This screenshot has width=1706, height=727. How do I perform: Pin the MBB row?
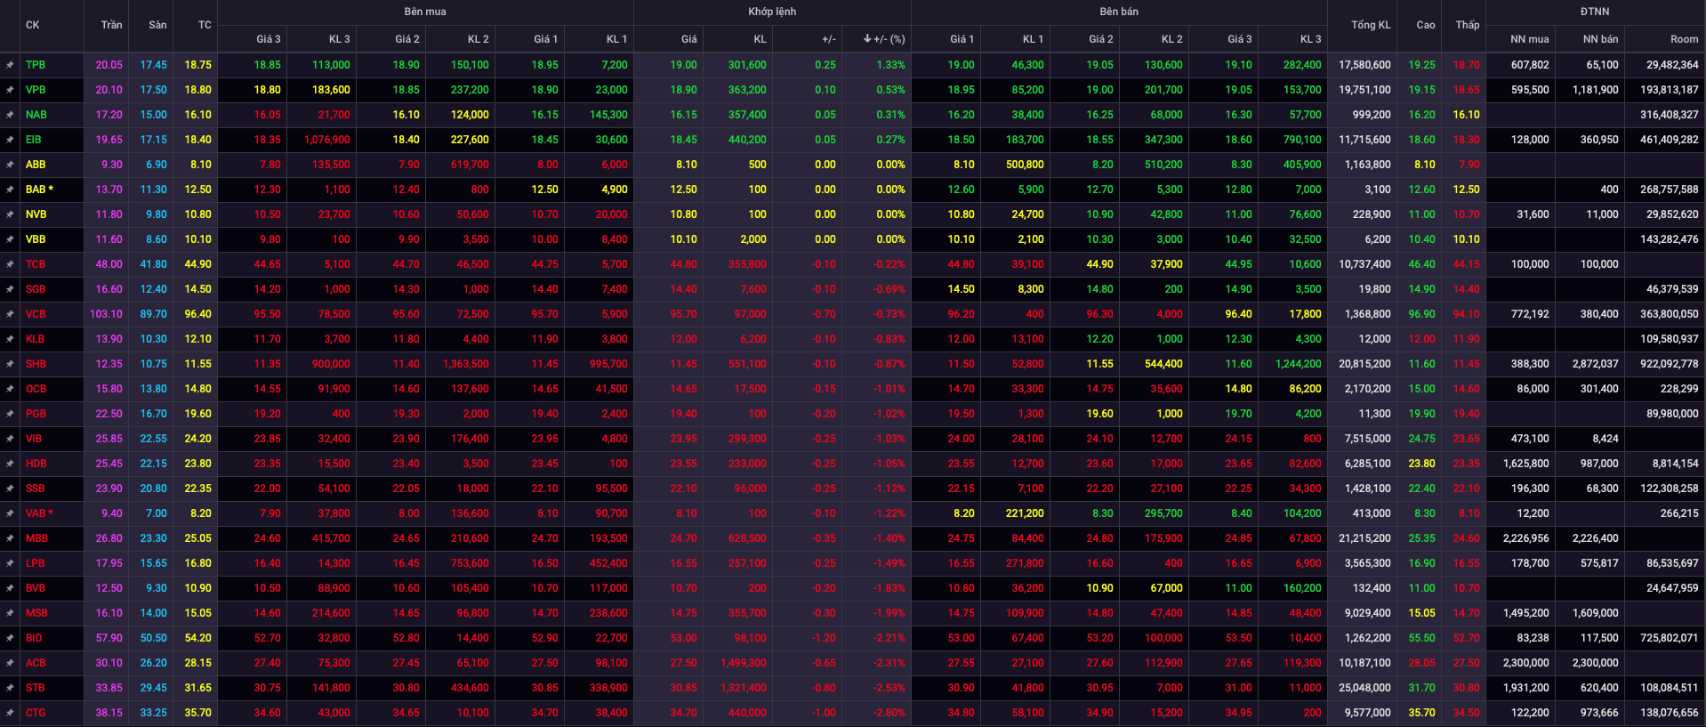click(x=10, y=538)
